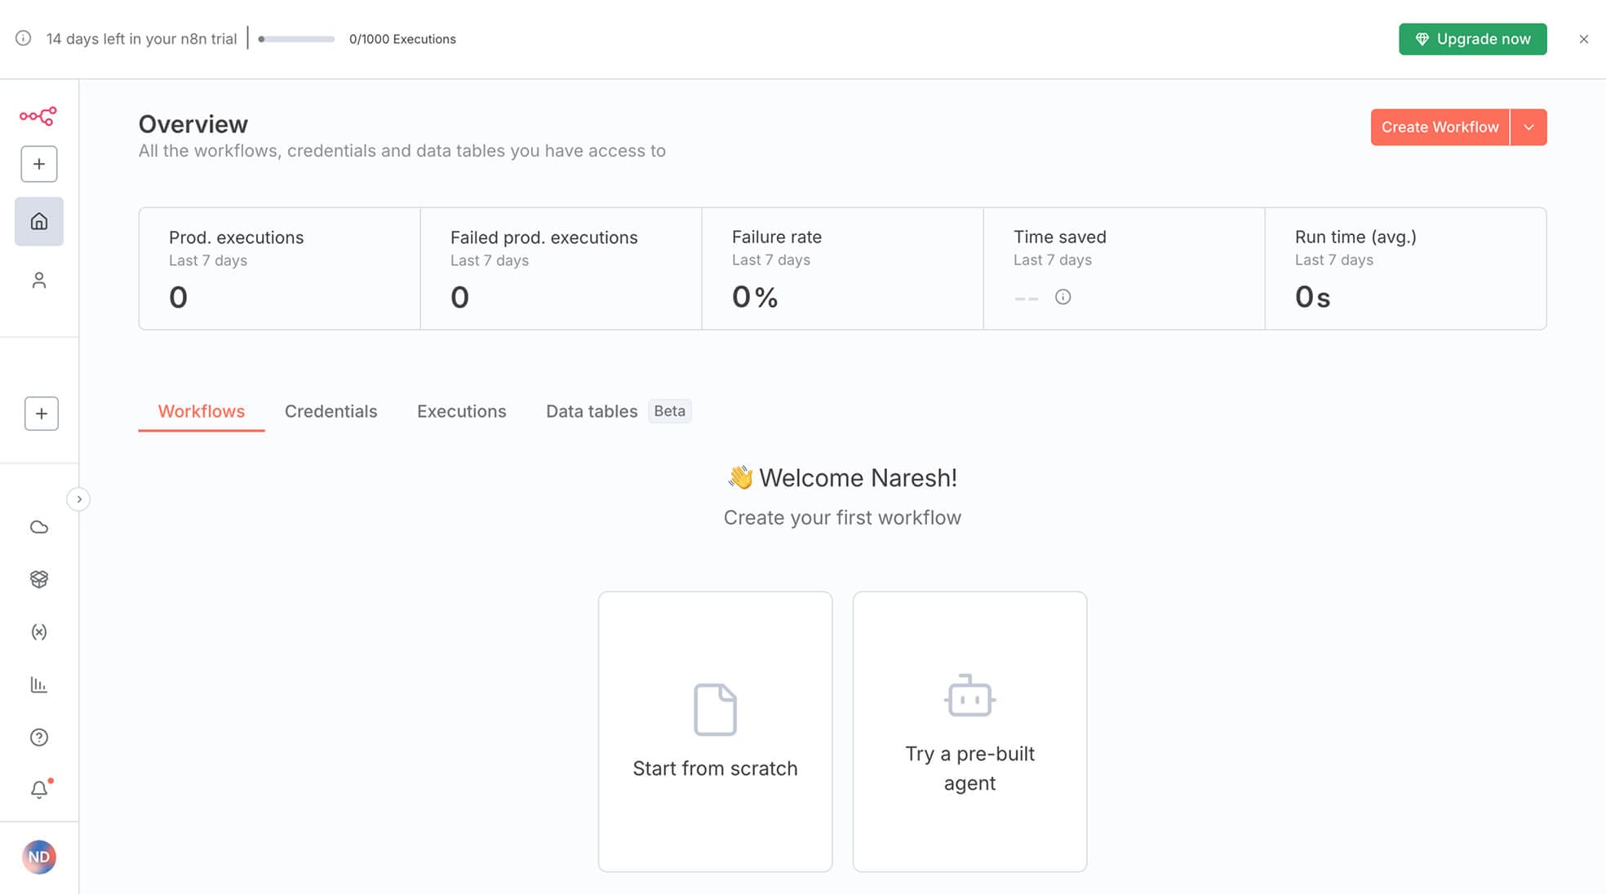Image resolution: width=1606 pixels, height=895 pixels.
Task: Expand the collapsed sidebar with chevron
Action: coord(78,499)
